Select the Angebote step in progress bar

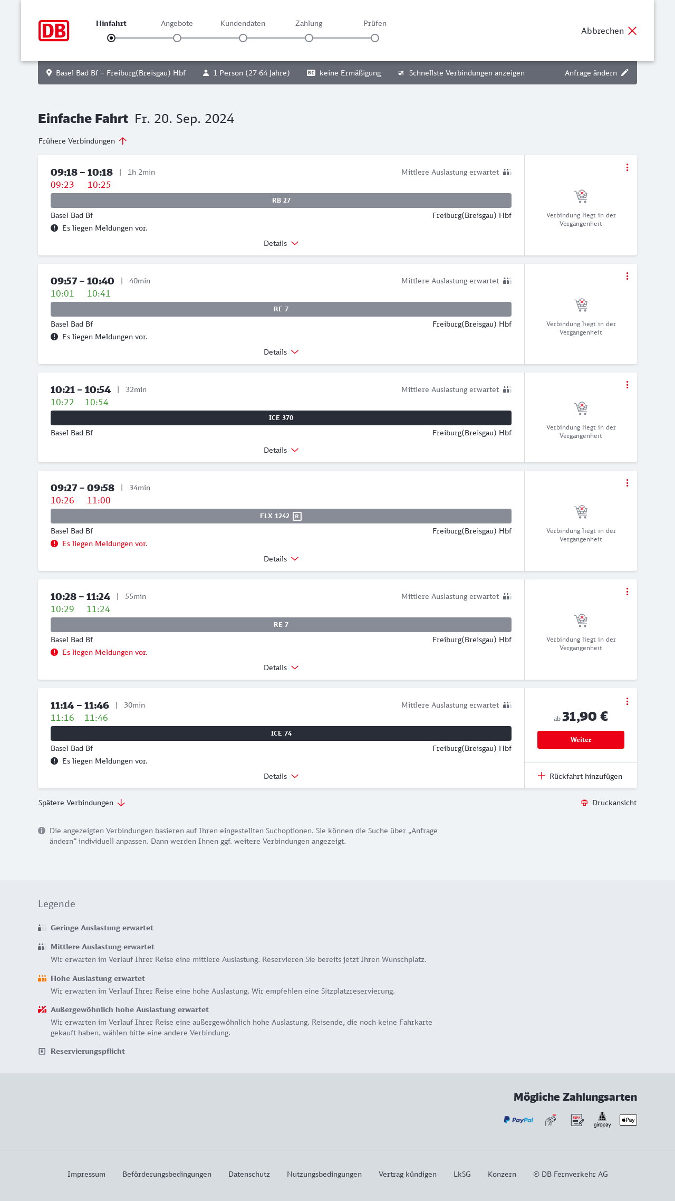coord(177,38)
